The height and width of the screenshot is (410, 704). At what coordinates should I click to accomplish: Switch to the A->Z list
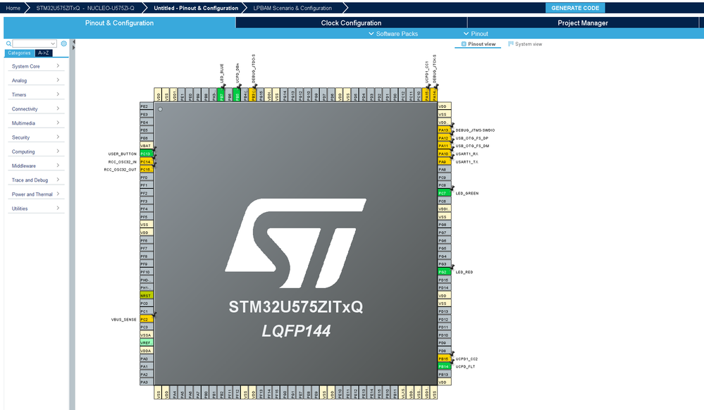44,53
